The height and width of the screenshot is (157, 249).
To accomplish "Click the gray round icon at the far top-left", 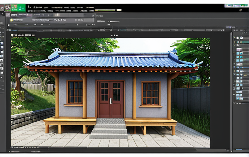I will point(2,8).
